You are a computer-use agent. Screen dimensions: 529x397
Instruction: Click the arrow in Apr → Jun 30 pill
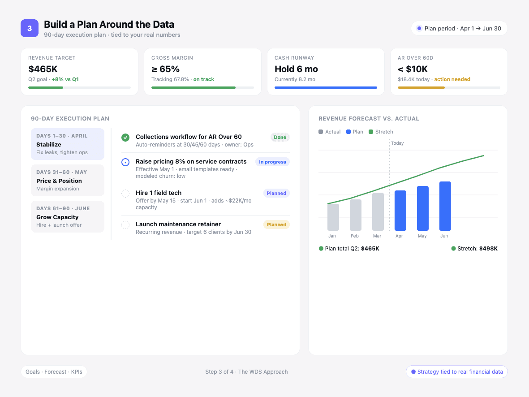pos(480,28)
